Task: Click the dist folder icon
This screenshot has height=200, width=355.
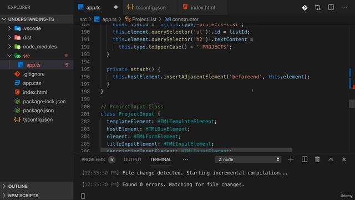Action: (17, 37)
